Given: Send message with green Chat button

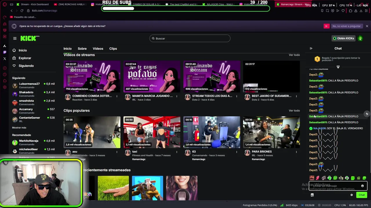Looking at the screenshot, I should point(361,195).
